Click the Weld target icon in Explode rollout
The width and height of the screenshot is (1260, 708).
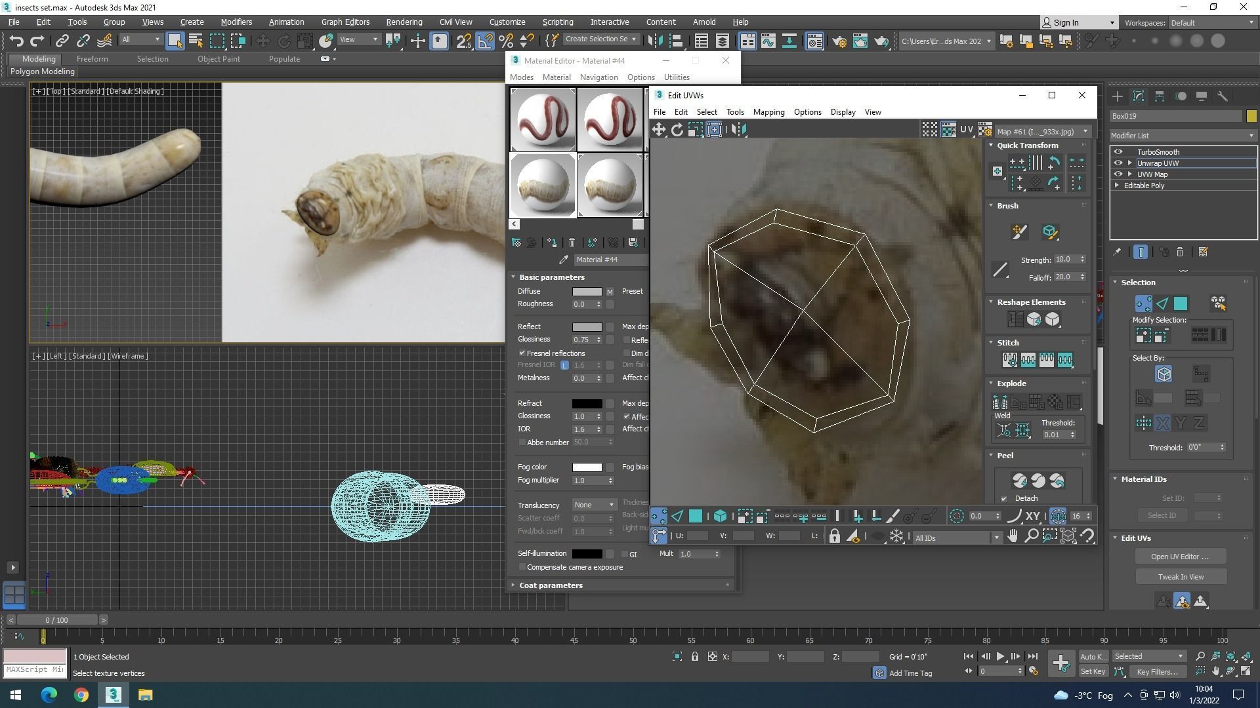click(1003, 431)
